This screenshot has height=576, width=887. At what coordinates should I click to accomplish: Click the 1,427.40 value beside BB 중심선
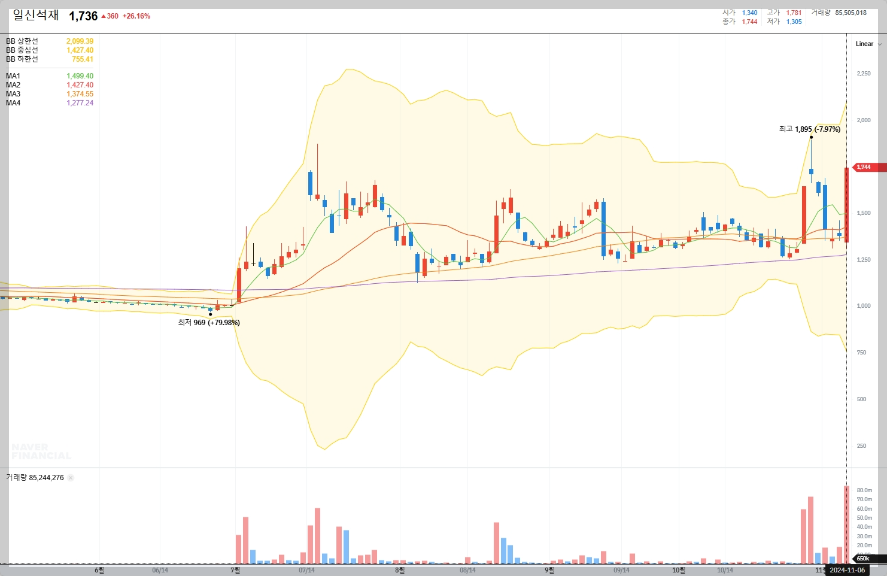pos(80,50)
